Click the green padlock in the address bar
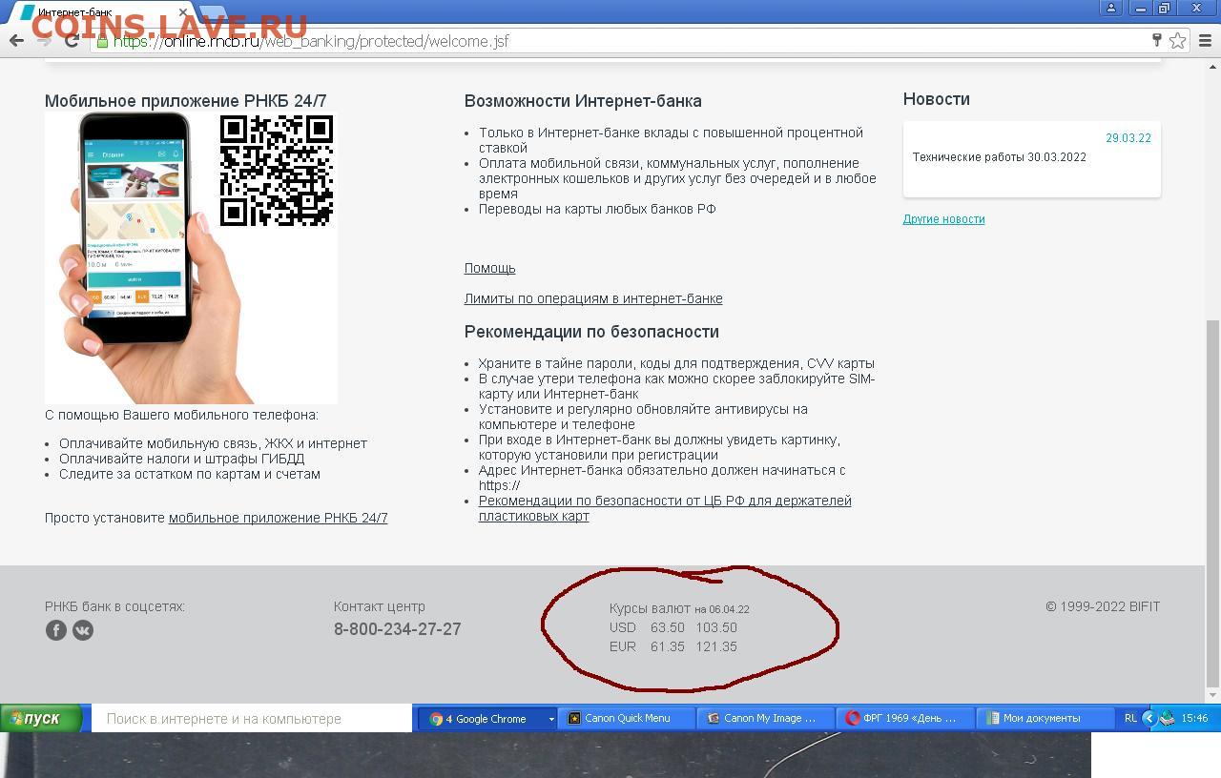 click(102, 41)
